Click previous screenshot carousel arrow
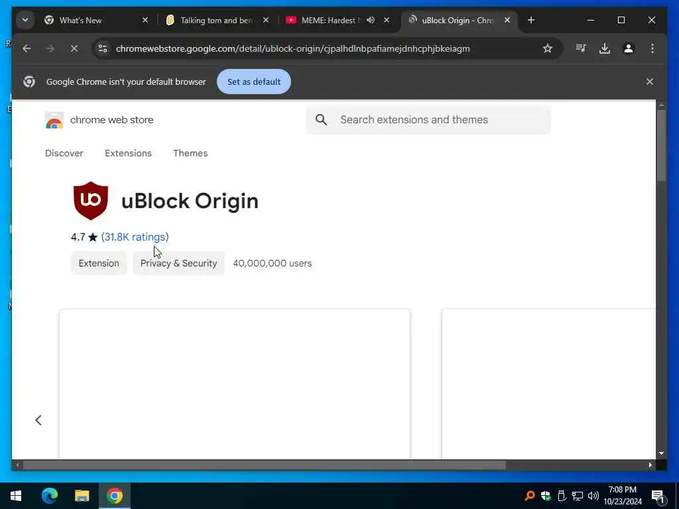Screen dimensions: 679x509 [38, 420]
